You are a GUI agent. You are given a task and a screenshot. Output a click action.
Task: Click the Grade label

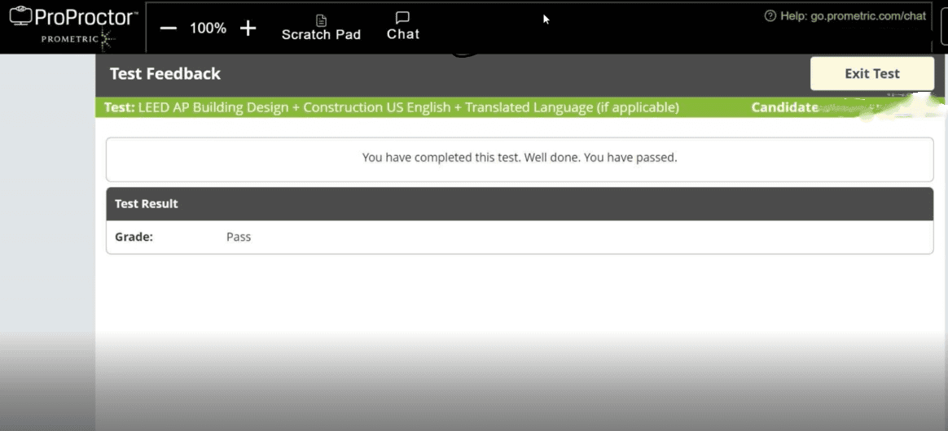(134, 237)
